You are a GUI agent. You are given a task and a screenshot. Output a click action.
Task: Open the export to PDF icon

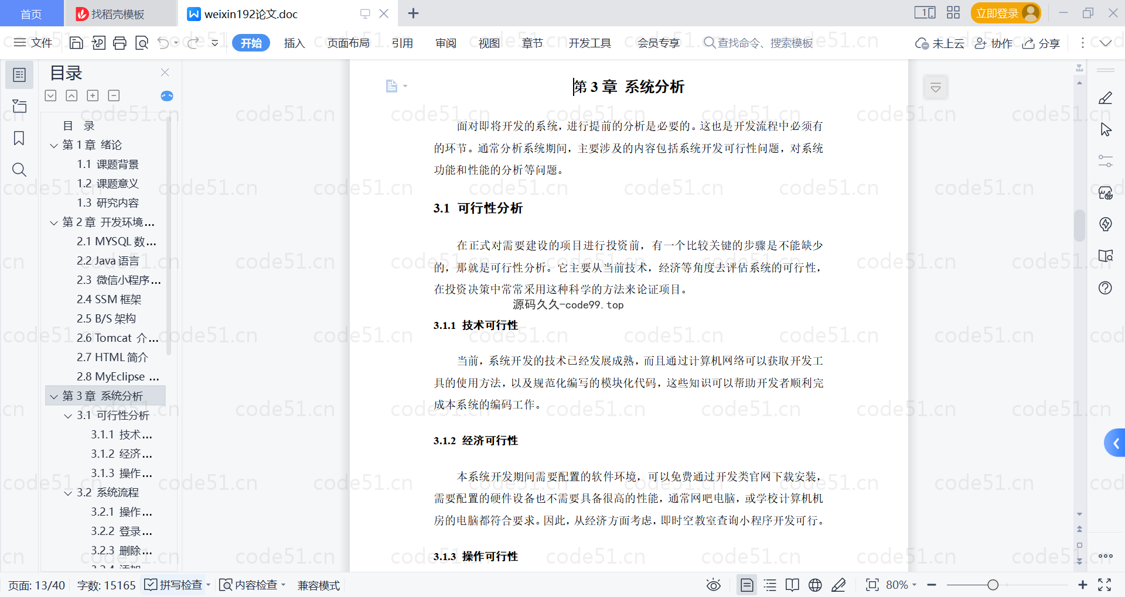(98, 43)
